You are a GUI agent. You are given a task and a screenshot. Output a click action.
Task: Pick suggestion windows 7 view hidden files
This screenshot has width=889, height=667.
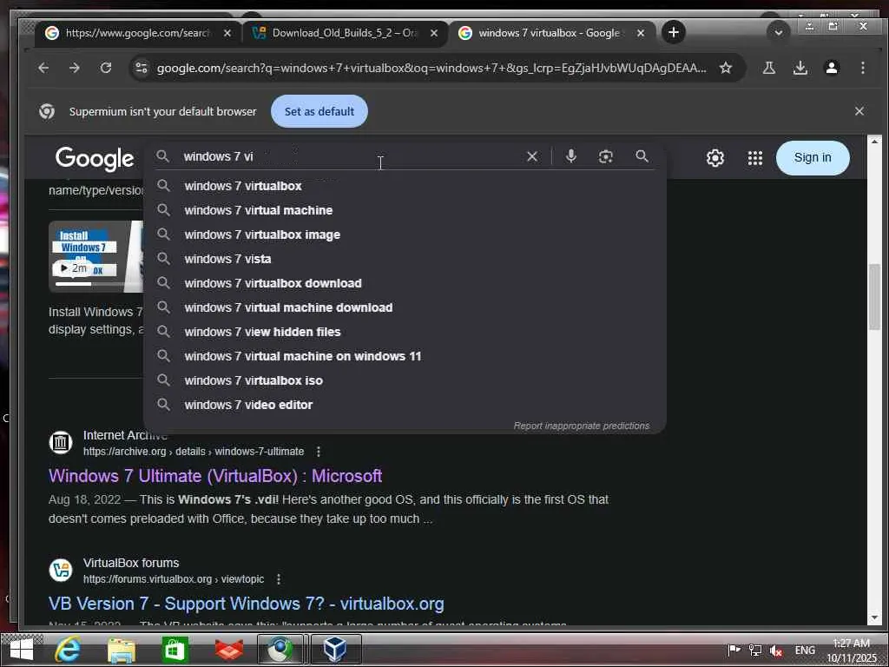[405, 332]
